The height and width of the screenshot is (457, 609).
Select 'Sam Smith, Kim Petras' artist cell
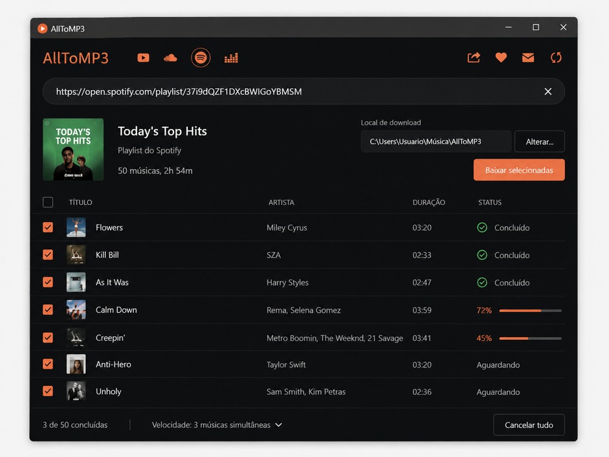[305, 392]
